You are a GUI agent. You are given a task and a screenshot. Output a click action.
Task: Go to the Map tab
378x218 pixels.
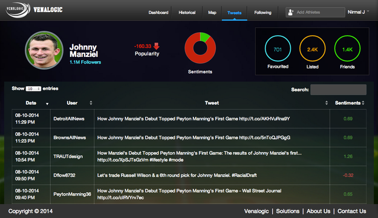coord(212,13)
